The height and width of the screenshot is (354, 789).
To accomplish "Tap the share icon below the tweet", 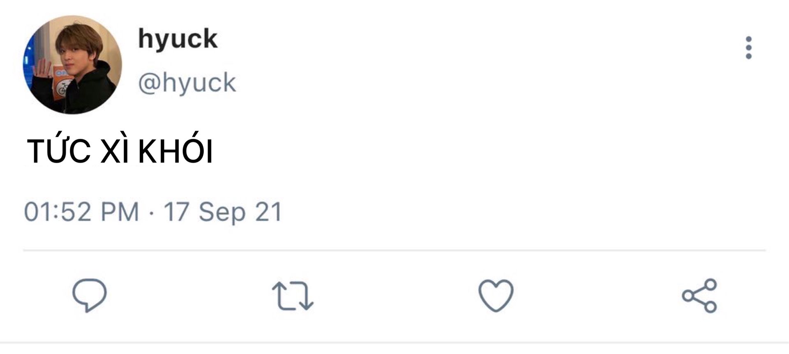I will 699,296.
